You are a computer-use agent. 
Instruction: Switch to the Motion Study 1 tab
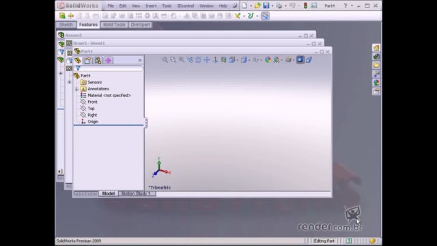[137, 193]
